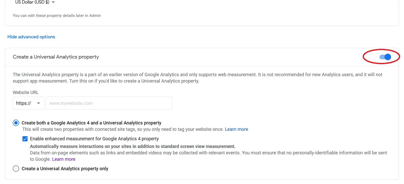This screenshot has height=184, width=404.
Task: Open the https:// protocol dropdown
Action: [x=28, y=103]
